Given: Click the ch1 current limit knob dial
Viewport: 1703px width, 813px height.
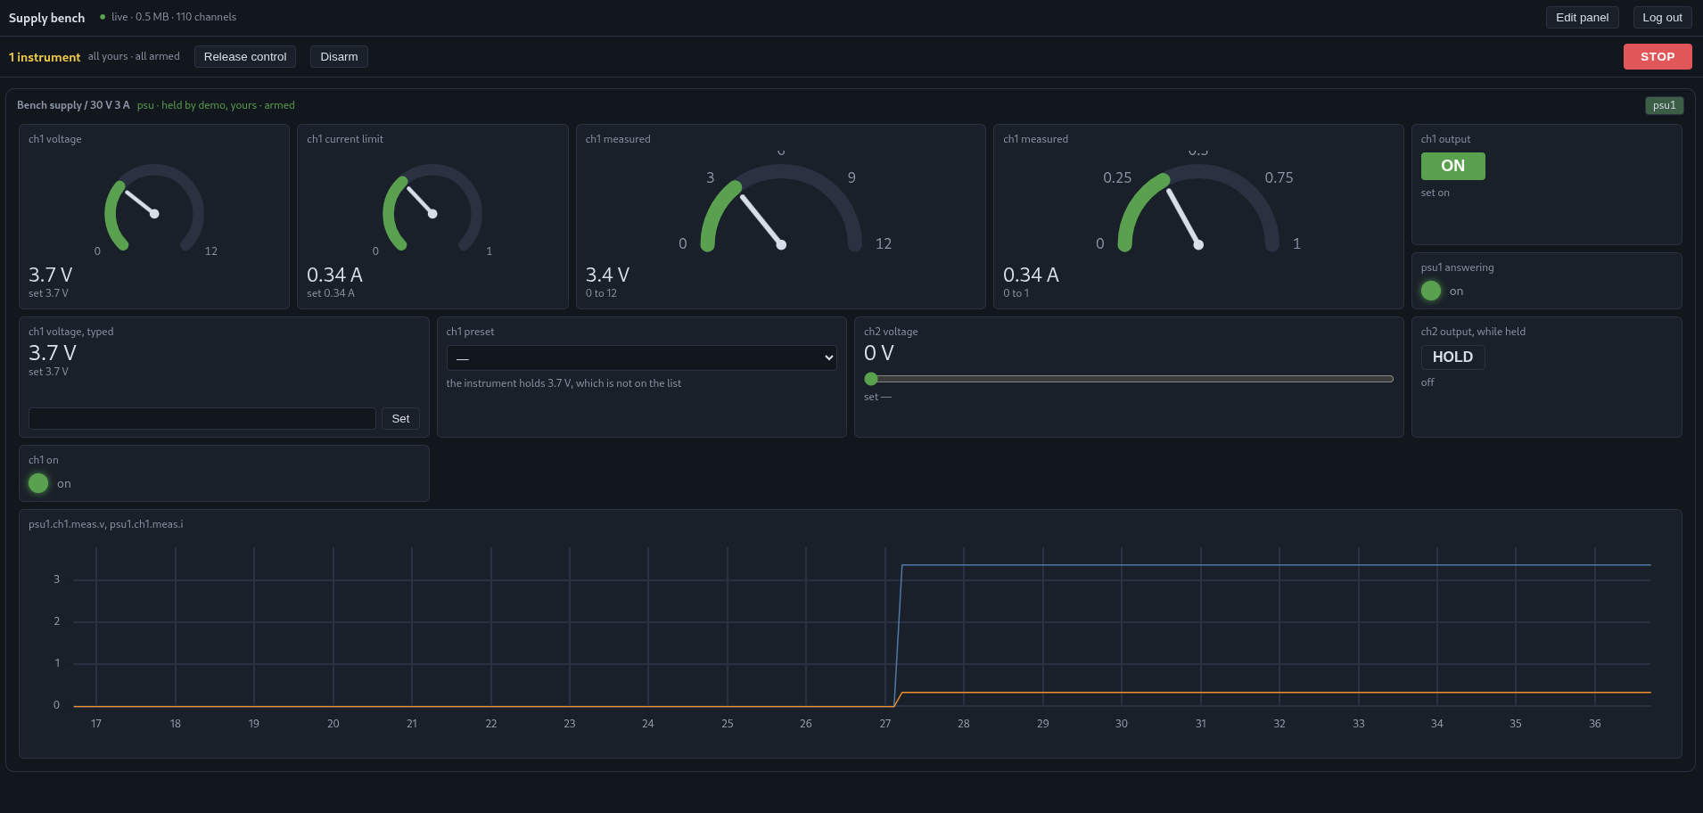Looking at the screenshot, I should (432, 209).
